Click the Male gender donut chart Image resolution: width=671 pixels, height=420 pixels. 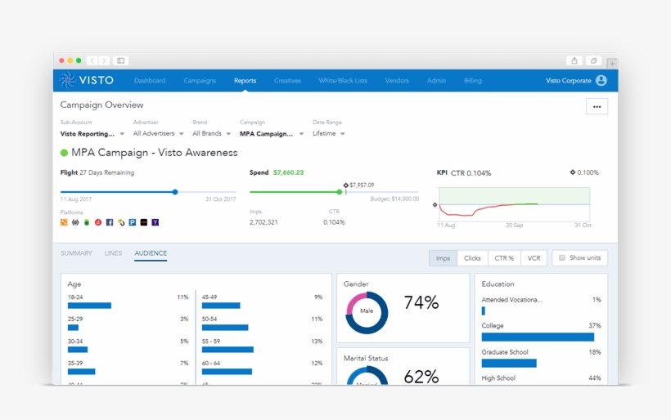(x=367, y=311)
